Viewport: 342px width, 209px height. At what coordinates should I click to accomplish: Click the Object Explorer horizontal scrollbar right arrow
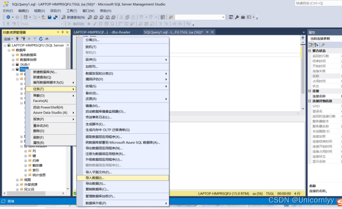[63, 193]
